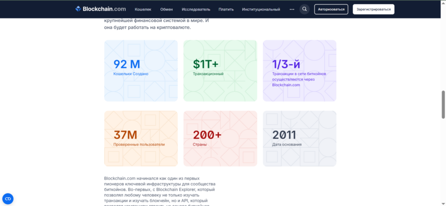This screenshot has height=206, width=446.
Task: Open the round blue chat widget
Action: pyautogui.click(x=8, y=199)
